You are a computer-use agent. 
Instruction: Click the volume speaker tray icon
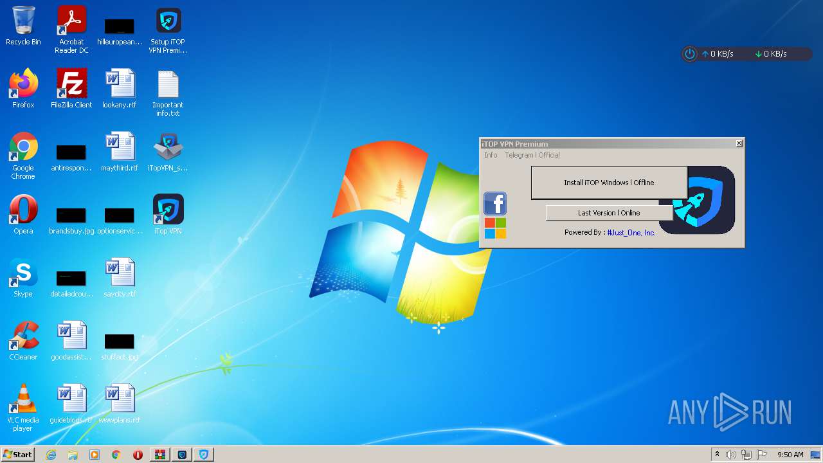(x=731, y=455)
